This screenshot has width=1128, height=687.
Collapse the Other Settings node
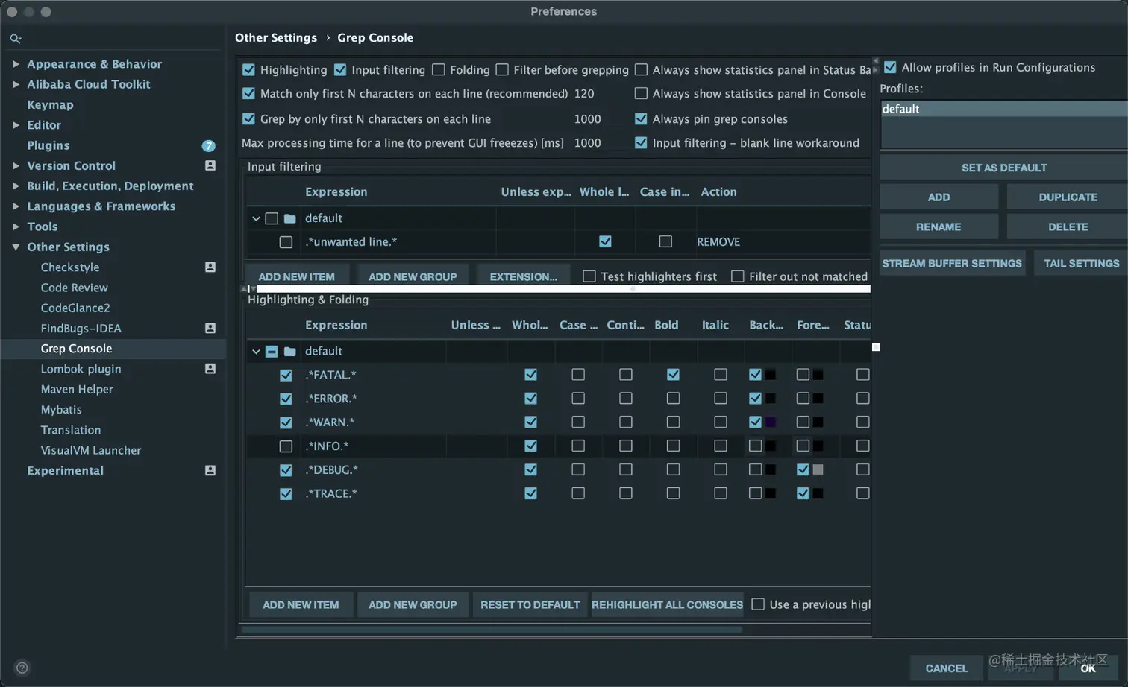[x=16, y=247]
